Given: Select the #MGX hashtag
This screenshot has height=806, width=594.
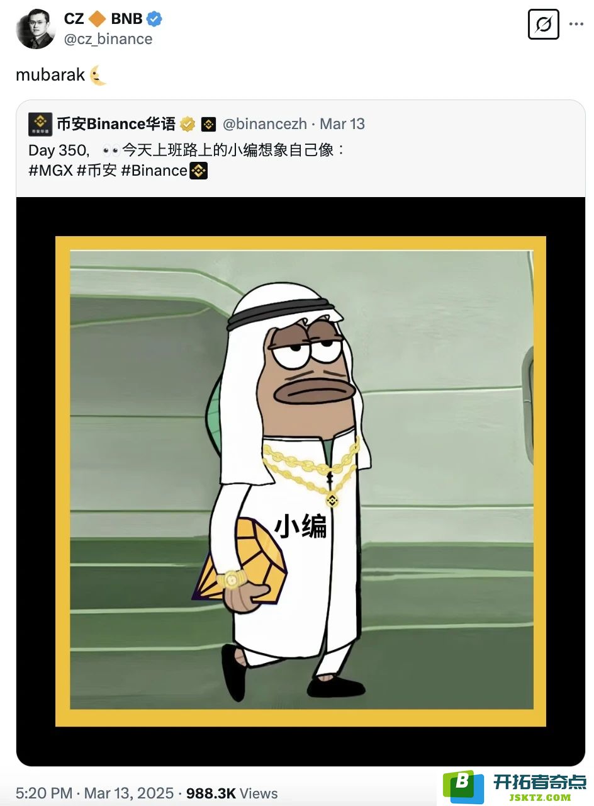Looking at the screenshot, I should click(50, 171).
